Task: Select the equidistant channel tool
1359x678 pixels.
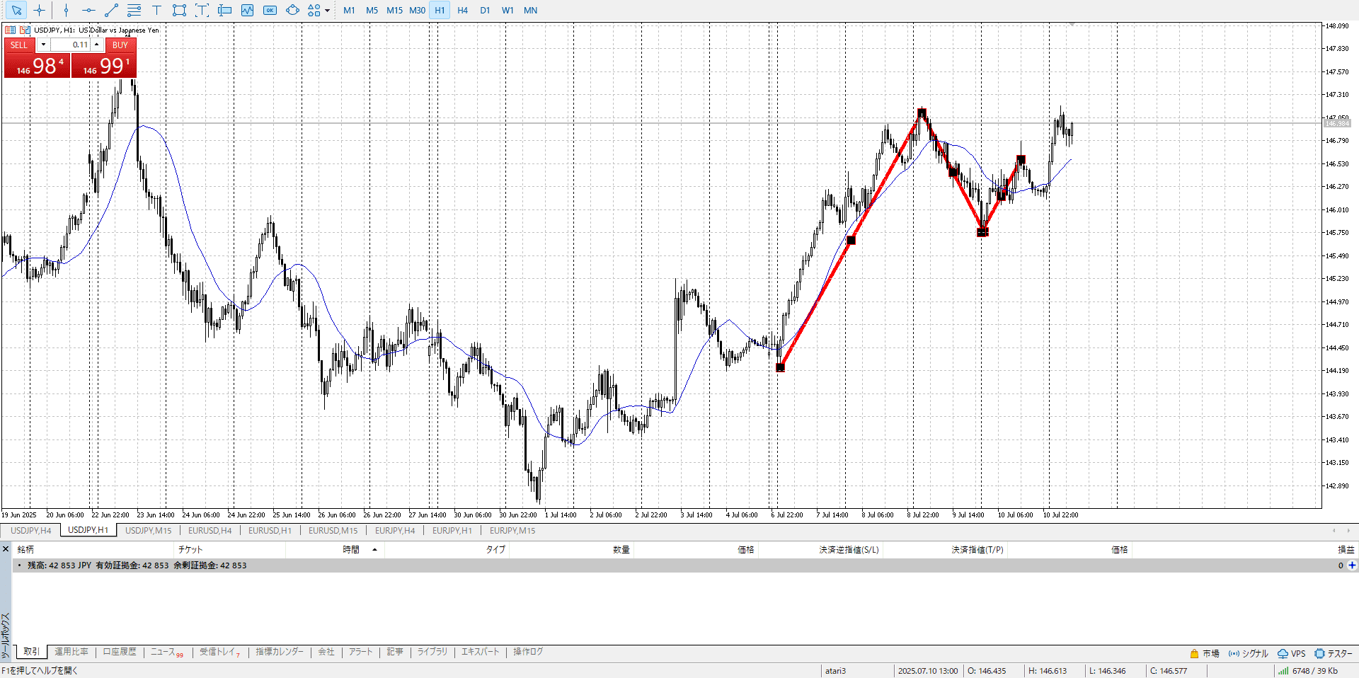Action: pyautogui.click(x=134, y=11)
